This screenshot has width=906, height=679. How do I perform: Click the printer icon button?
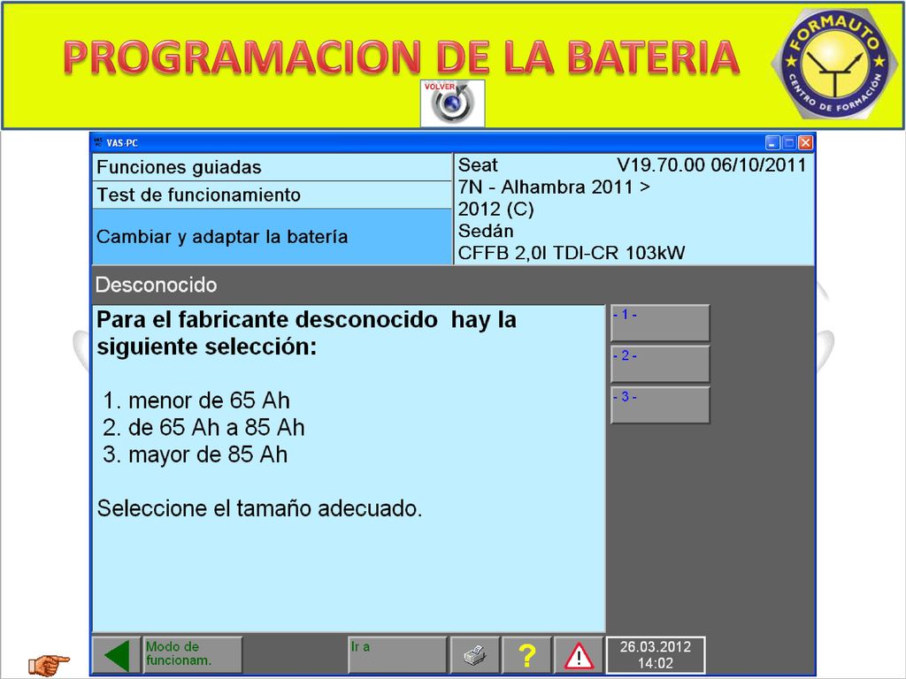475,655
